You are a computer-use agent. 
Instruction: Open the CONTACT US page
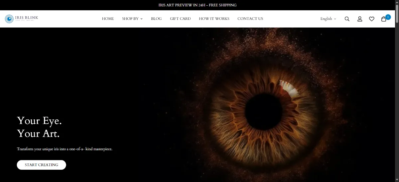click(x=250, y=19)
